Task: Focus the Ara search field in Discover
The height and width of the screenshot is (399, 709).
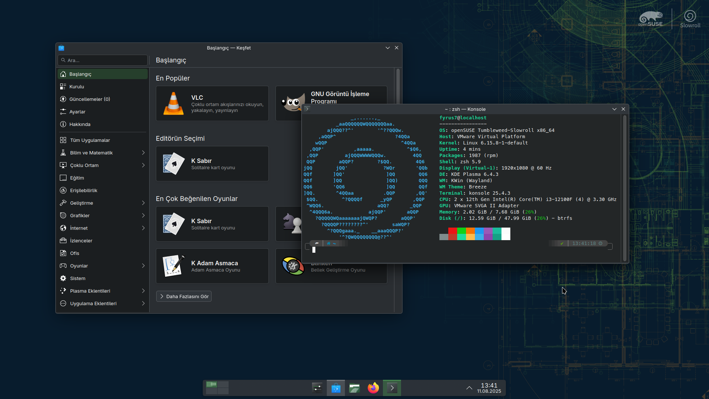Action: [103, 60]
